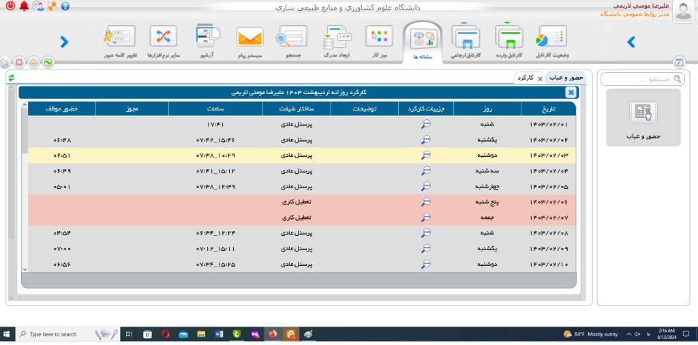The height and width of the screenshot is (345, 698).
Task: Click the red power logout icon
Action: (10, 6)
